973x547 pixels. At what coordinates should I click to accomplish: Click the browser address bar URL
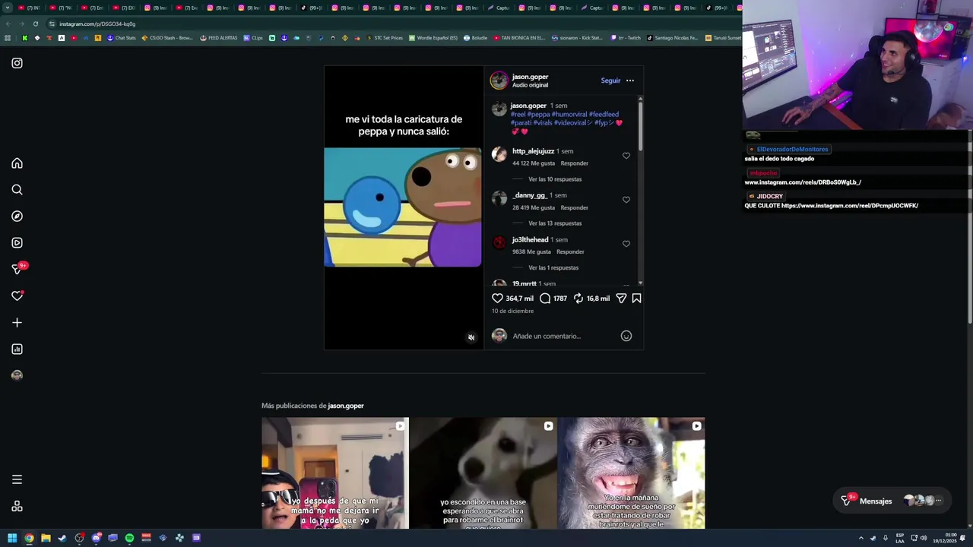tap(97, 24)
